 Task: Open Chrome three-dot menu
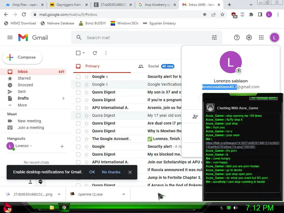[x=278, y=14]
